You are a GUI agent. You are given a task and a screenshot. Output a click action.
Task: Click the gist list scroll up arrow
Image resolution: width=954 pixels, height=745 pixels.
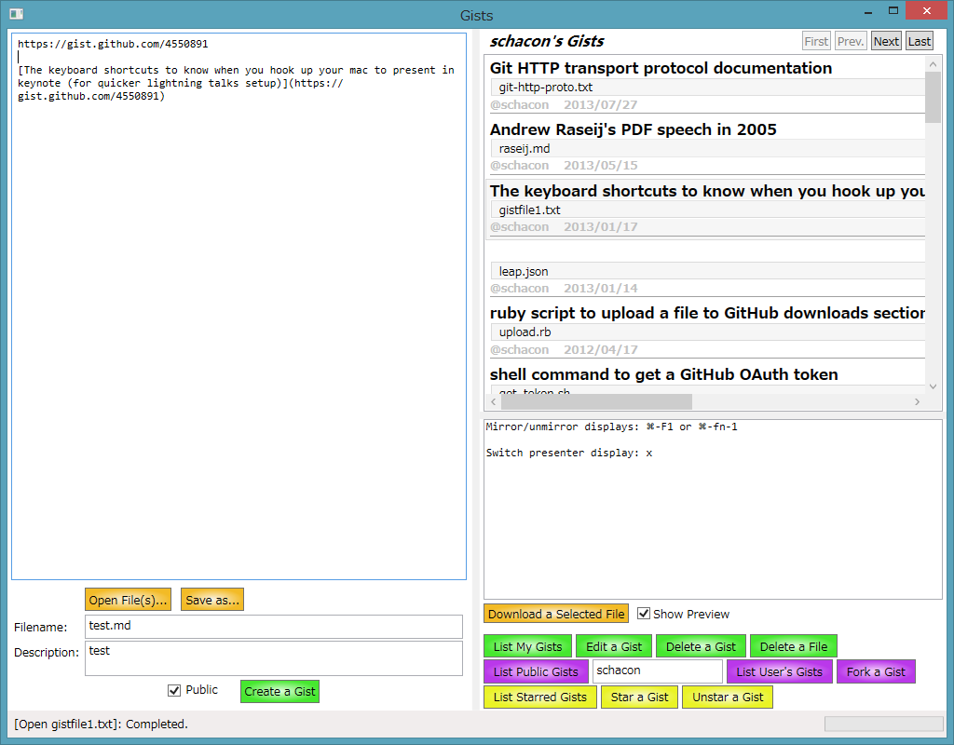tap(933, 63)
